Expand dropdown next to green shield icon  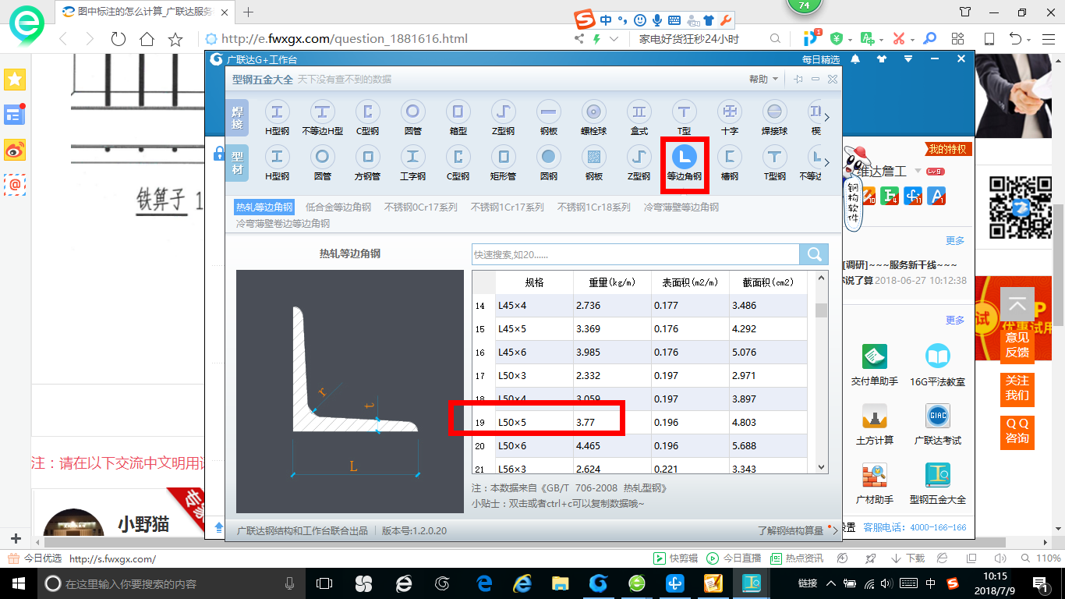tap(849, 39)
